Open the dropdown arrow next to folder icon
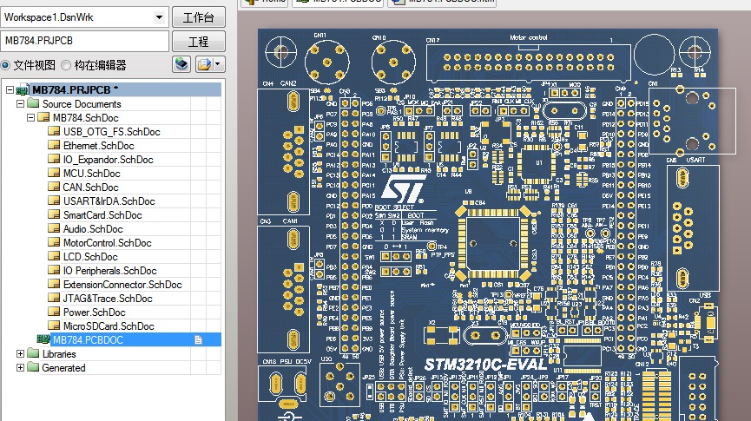751x421 pixels. tap(219, 64)
